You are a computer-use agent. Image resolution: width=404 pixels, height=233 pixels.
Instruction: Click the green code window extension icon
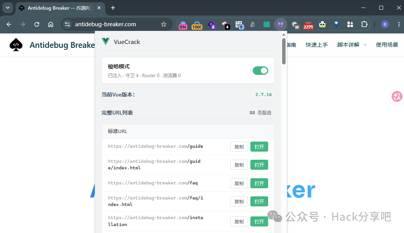[x=266, y=24]
